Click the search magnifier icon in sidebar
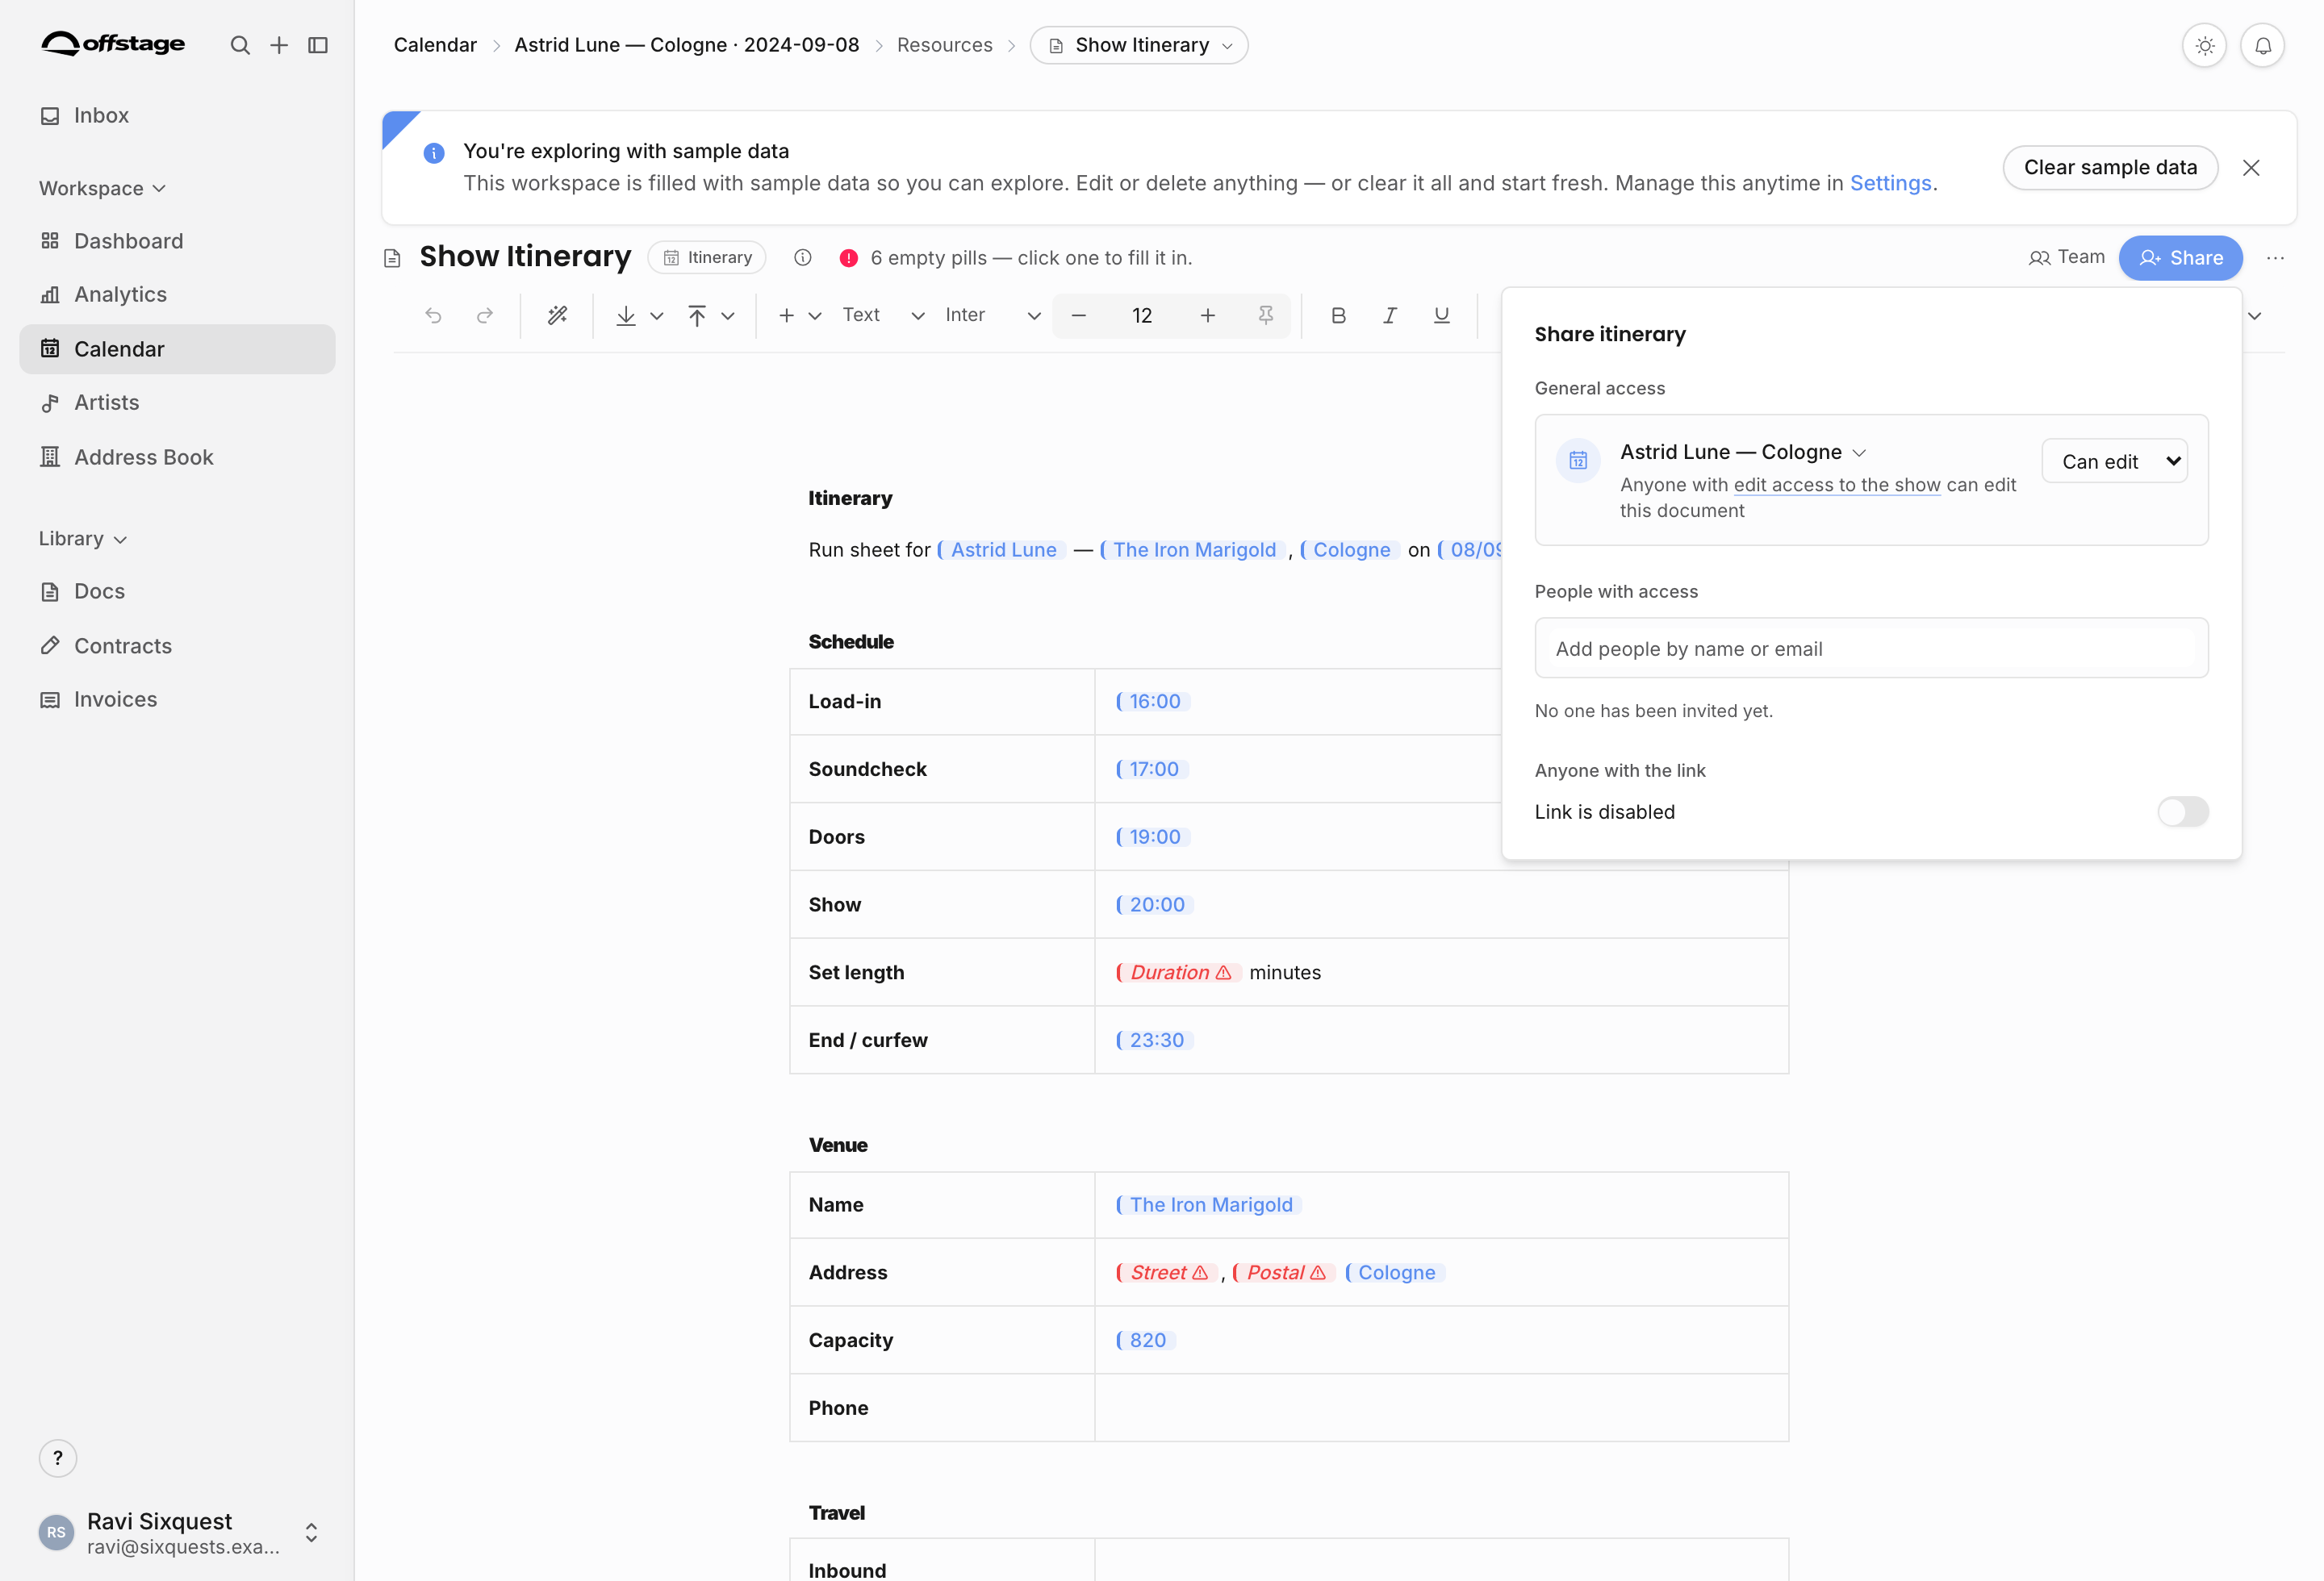Screen dimensions: 2324x1581 click(x=240, y=45)
